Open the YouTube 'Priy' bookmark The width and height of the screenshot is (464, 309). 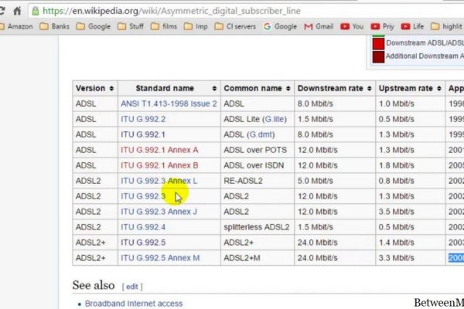point(382,26)
